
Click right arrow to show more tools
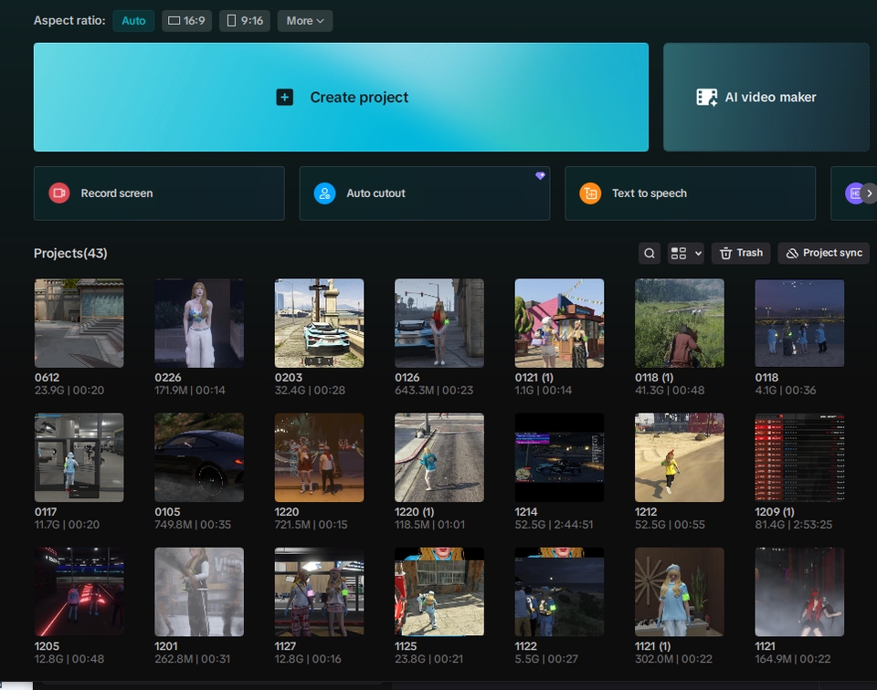click(x=869, y=193)
